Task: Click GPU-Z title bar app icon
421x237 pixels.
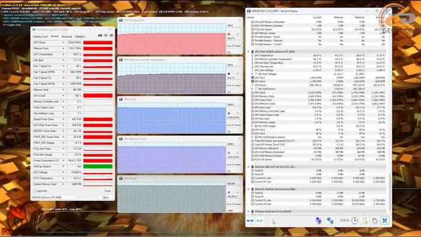Action: coord(34,29)
